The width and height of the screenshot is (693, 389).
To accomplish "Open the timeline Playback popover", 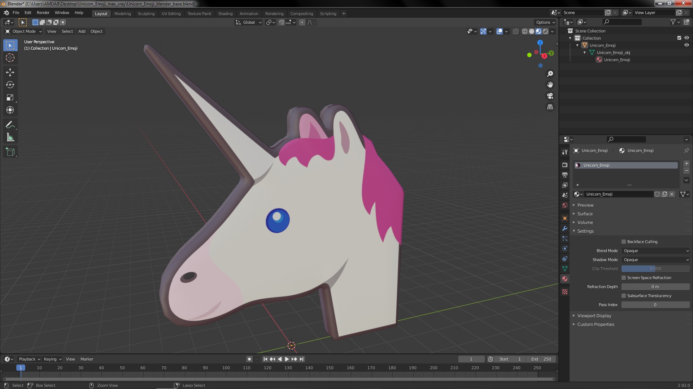I will click(x=29, y=359).
